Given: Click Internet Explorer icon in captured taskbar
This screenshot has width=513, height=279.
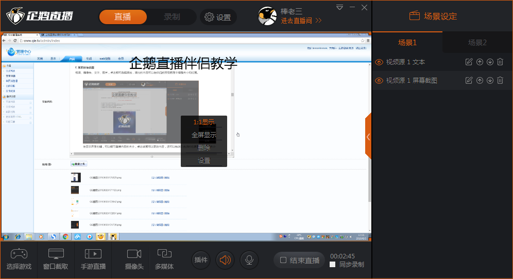Looking at the screenshot, I should pyautogui.click(x=18, y=236).
